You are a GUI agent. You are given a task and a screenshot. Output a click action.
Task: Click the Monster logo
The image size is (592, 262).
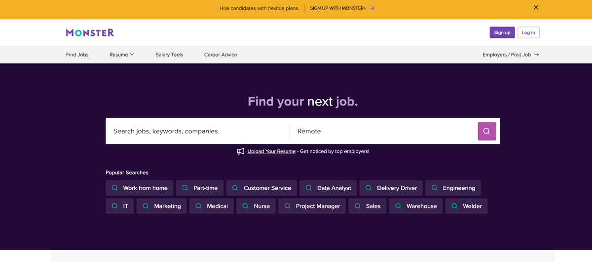coord(90,32)
